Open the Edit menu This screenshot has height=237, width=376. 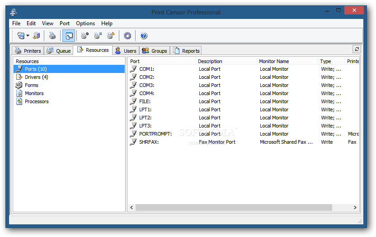tap(31, 23)
